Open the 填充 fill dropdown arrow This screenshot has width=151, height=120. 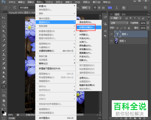pos(148,28)
